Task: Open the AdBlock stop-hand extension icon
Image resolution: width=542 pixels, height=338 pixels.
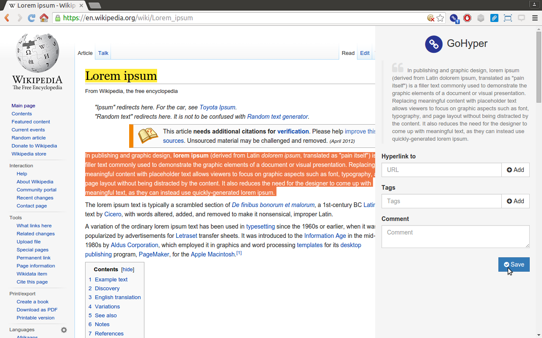Action: [467, 18]
